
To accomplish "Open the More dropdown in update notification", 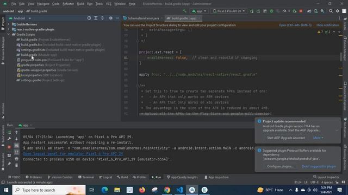I will coord(318,138).
